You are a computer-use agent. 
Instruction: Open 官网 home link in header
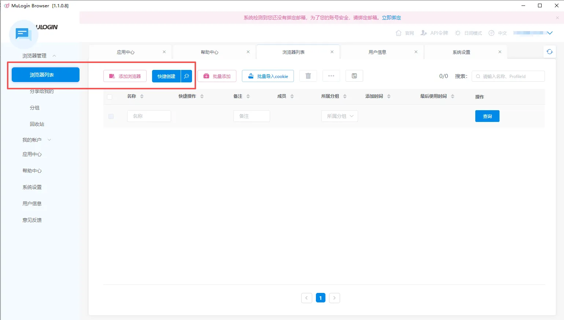click(x=405, y=33)
